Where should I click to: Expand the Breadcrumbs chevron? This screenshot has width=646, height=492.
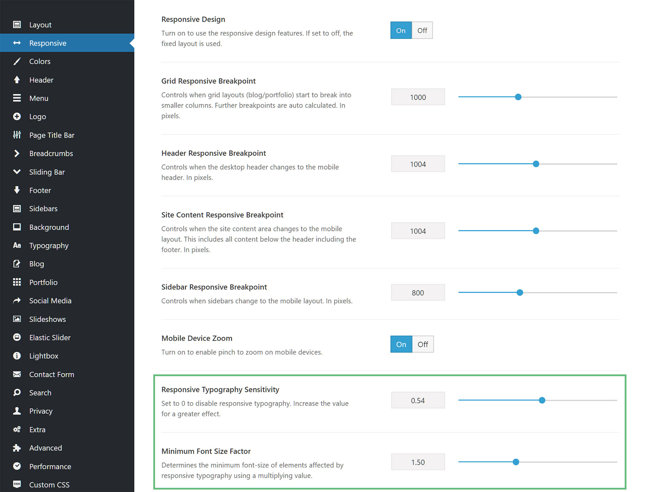17,153
